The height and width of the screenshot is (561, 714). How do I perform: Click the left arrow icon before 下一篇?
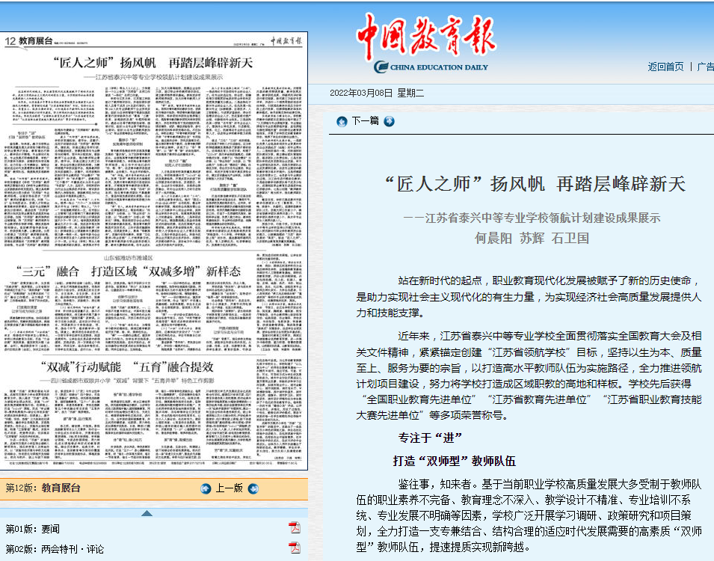coord(342,121)
